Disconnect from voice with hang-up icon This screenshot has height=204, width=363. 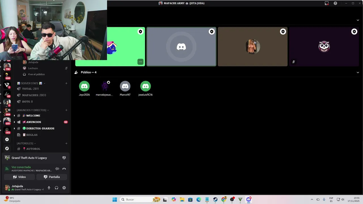(x=64, y=169)
